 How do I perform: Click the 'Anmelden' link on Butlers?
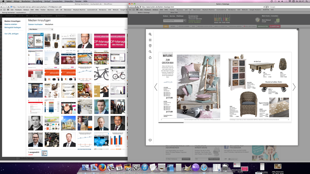pyautogui.click(x=275, y=16)
